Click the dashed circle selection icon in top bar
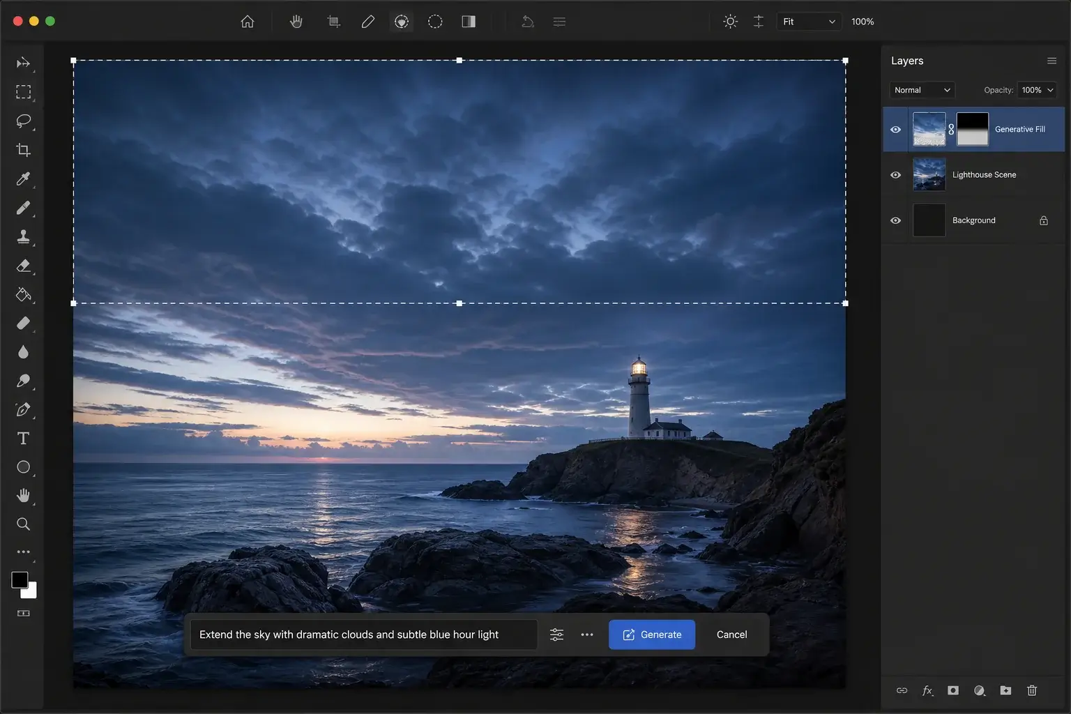The image size is (1071, 714). tap(435, 22)
